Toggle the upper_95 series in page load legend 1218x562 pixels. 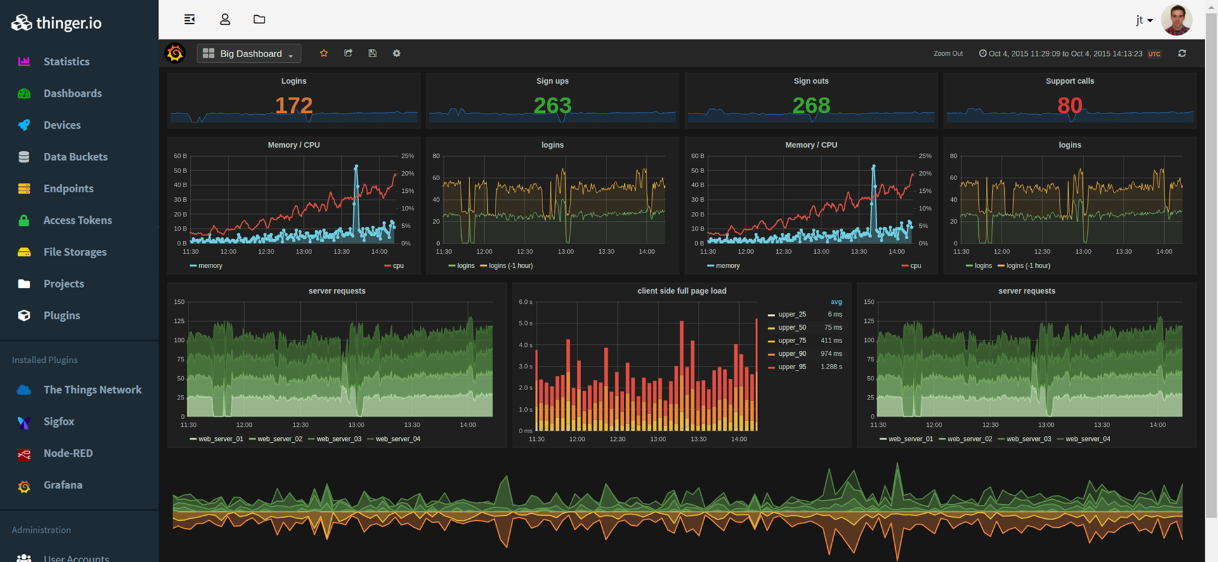coord(792,367)
